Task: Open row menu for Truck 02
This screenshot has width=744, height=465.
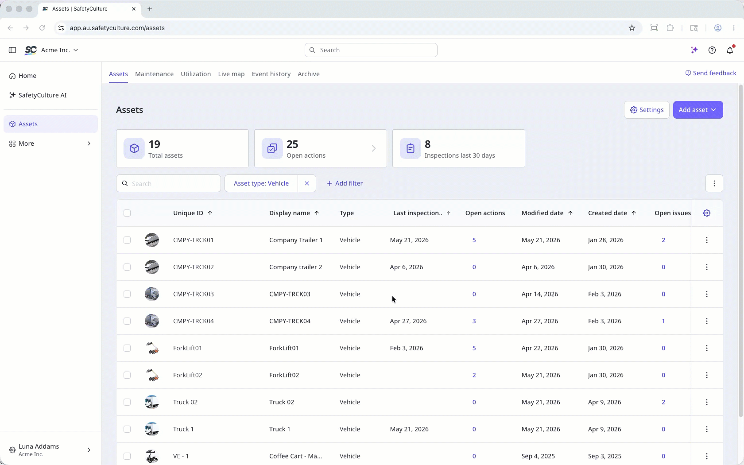Action: [707, 402]
